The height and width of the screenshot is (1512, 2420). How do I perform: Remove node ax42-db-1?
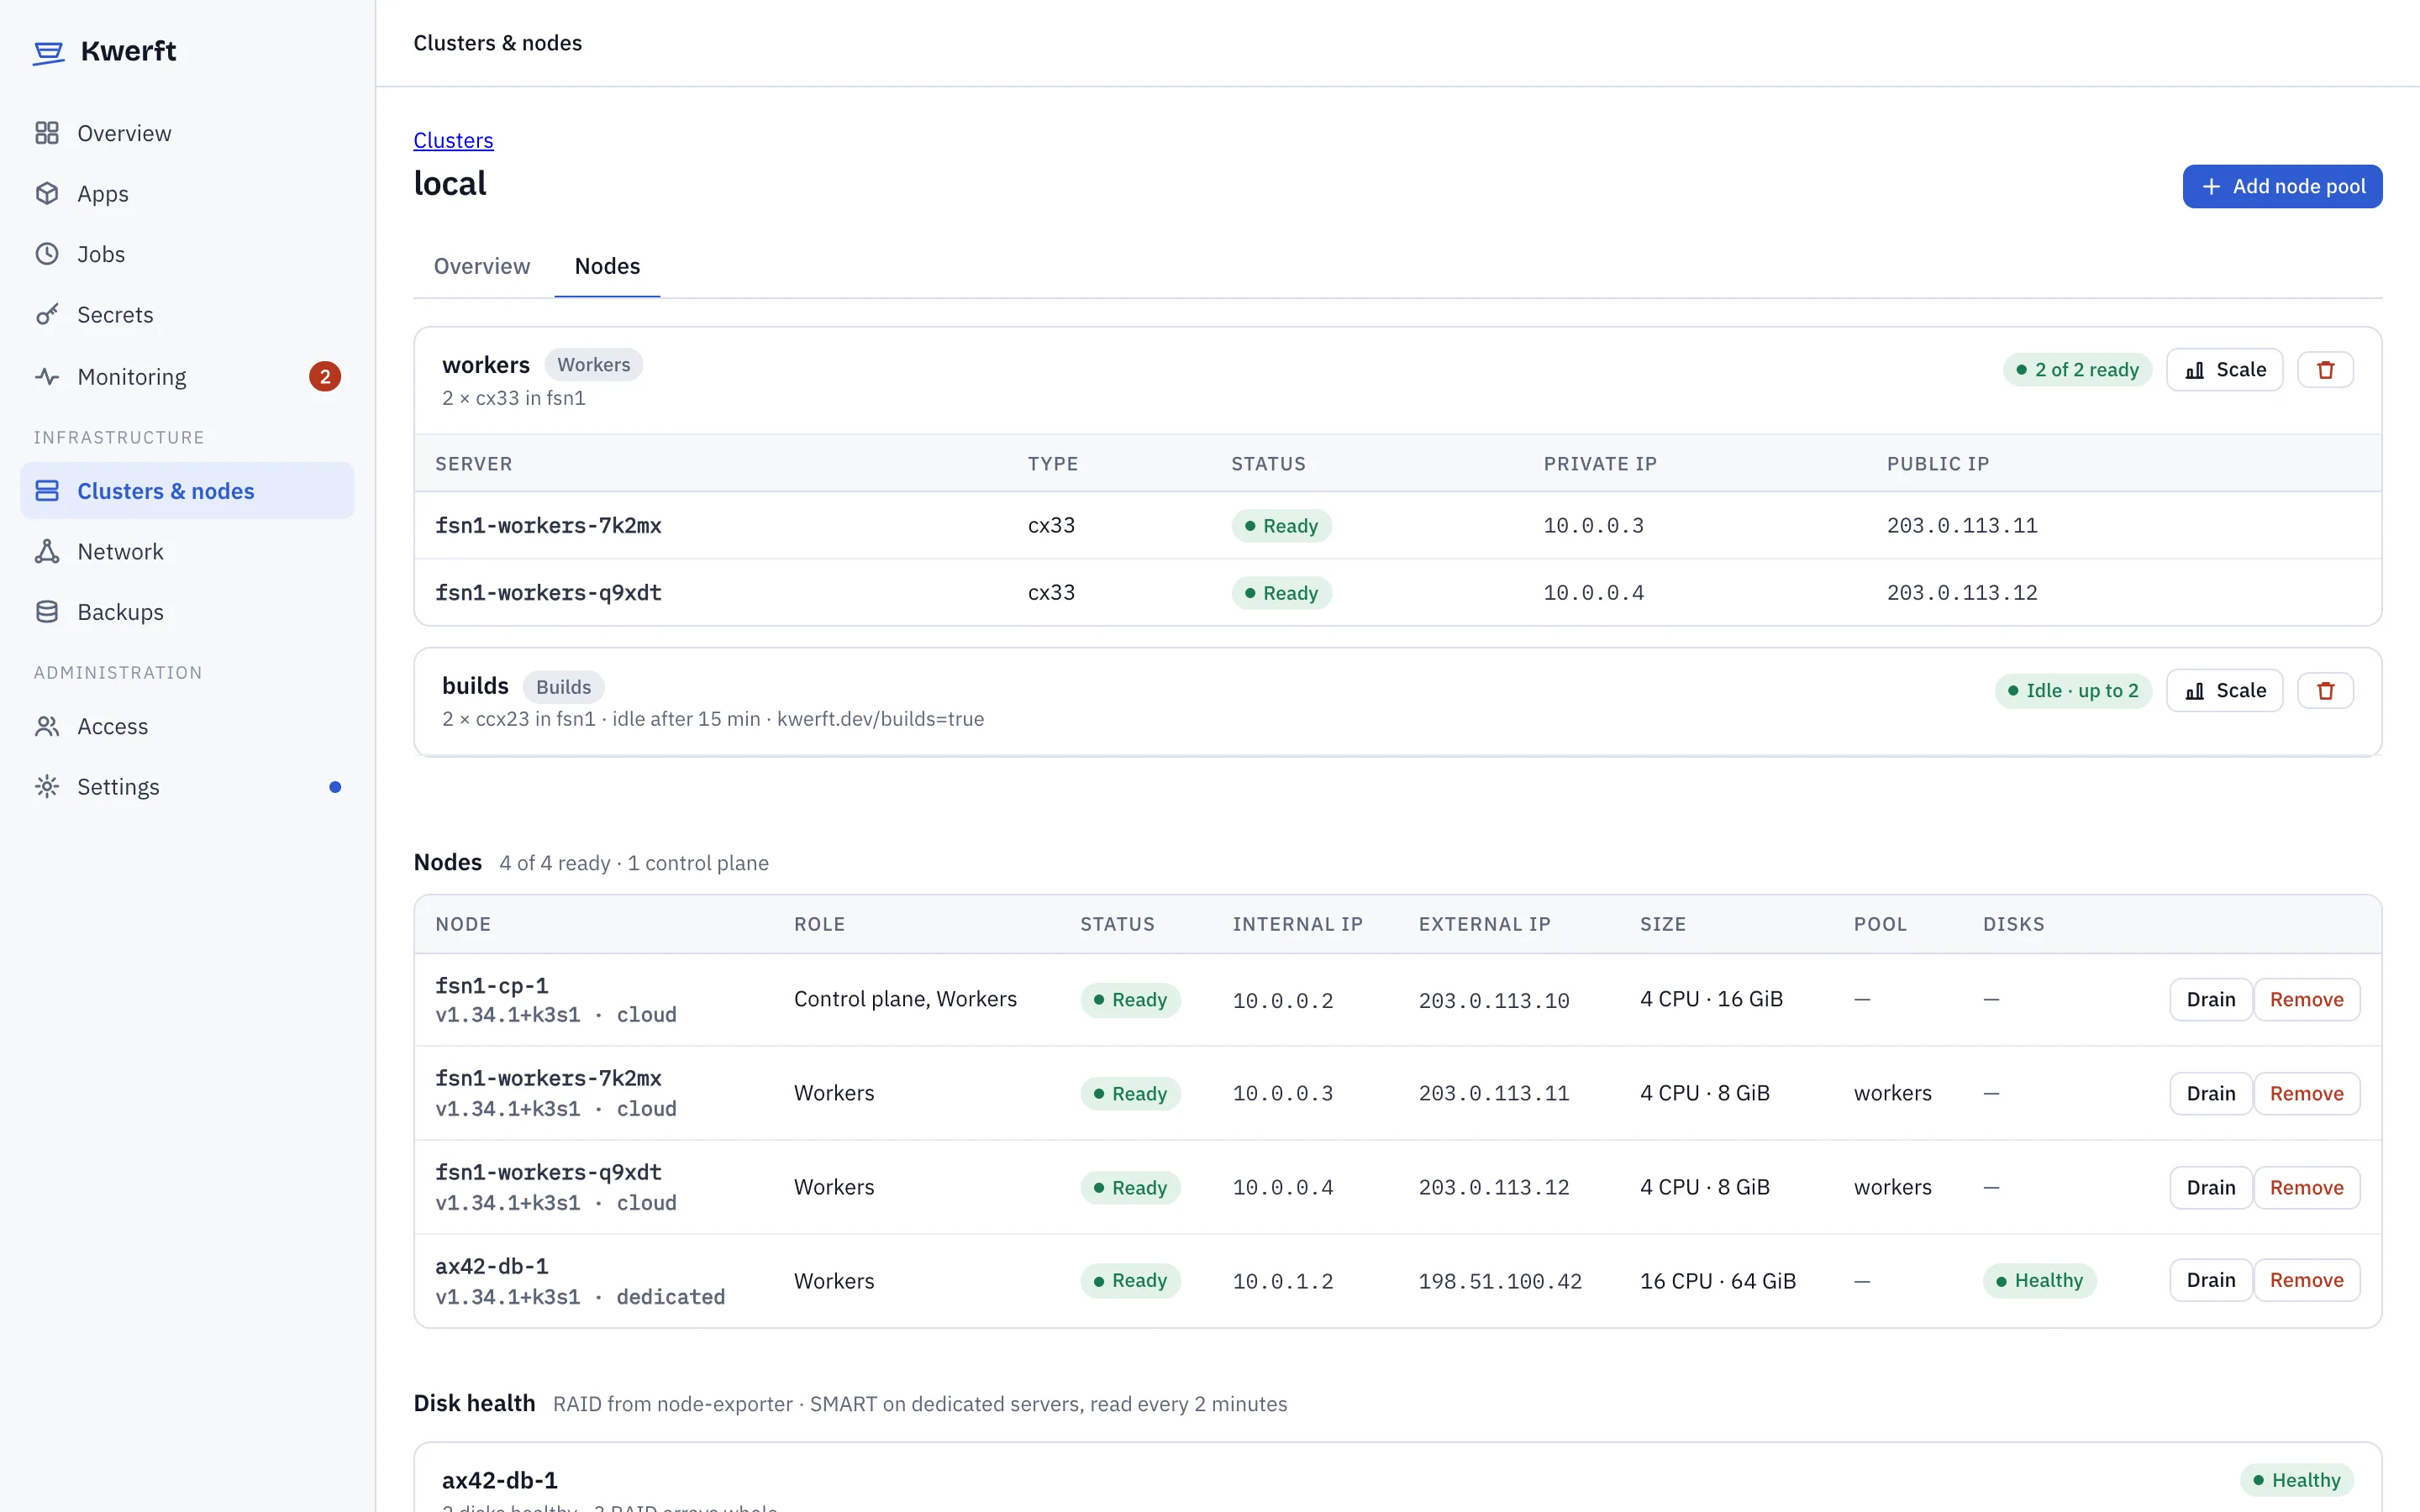click(2306, 1280)
